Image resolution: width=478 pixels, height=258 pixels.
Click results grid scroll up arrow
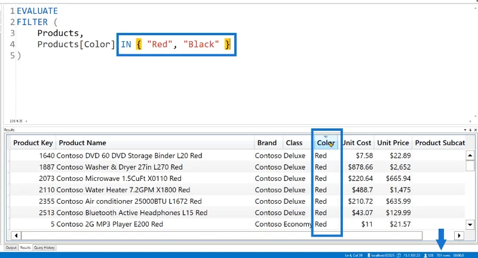pyautogui.click(x=470, y=156)
